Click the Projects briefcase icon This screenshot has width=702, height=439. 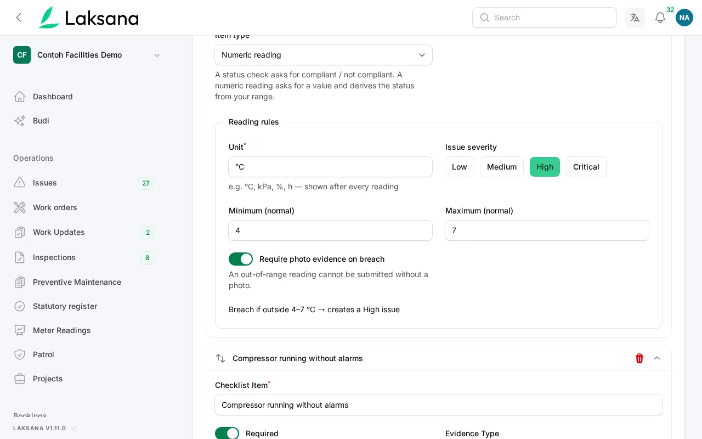tap(20, 379)
